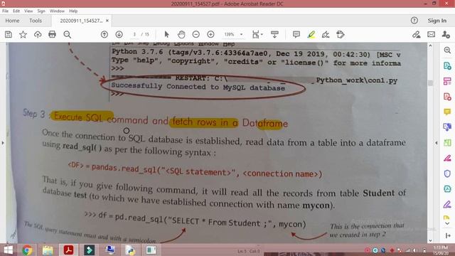Open Redact pen tool in sidebar

[447, 158]
